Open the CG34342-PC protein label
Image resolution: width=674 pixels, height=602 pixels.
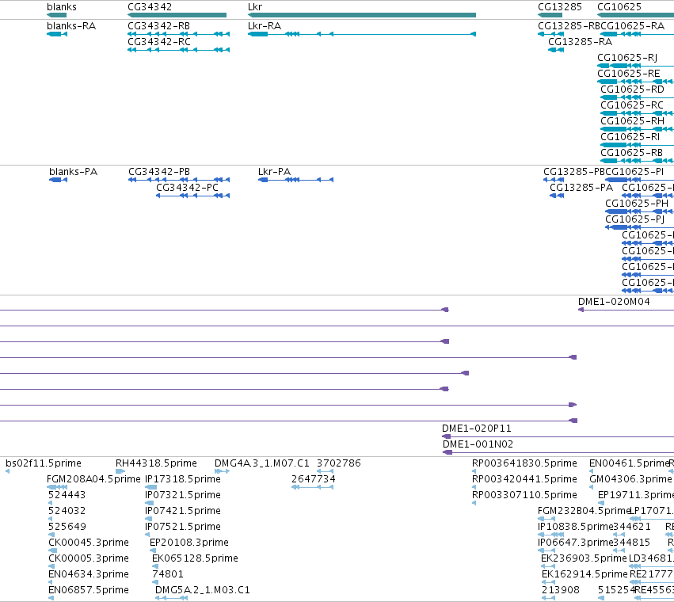[x=187, y=188]
